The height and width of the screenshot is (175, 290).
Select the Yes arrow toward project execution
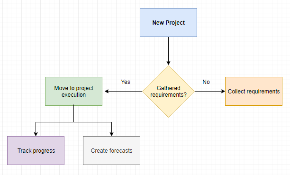tap(124, 92)
